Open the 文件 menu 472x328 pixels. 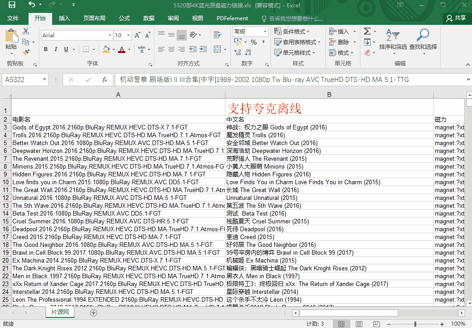[13, 18]
